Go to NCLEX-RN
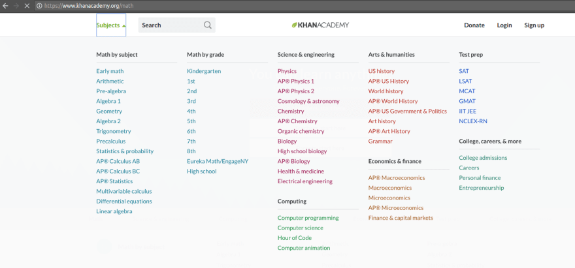Screen dimensions: 575x268 473,121
